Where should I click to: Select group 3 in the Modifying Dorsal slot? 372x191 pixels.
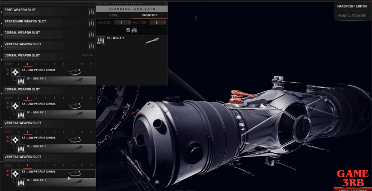(x=36, y=64)
